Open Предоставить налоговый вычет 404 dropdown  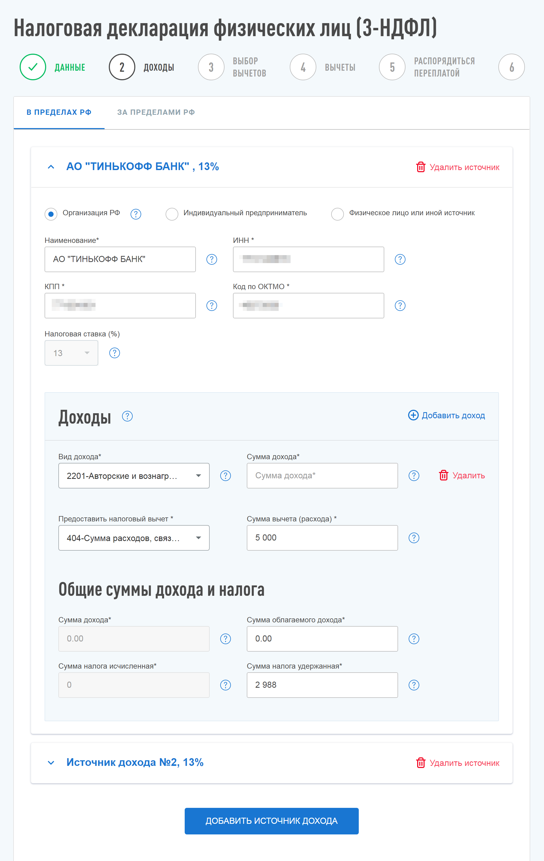click(134, 538)
